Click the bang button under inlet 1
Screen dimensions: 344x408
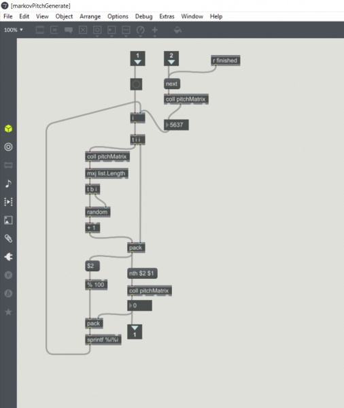[136, 84]
